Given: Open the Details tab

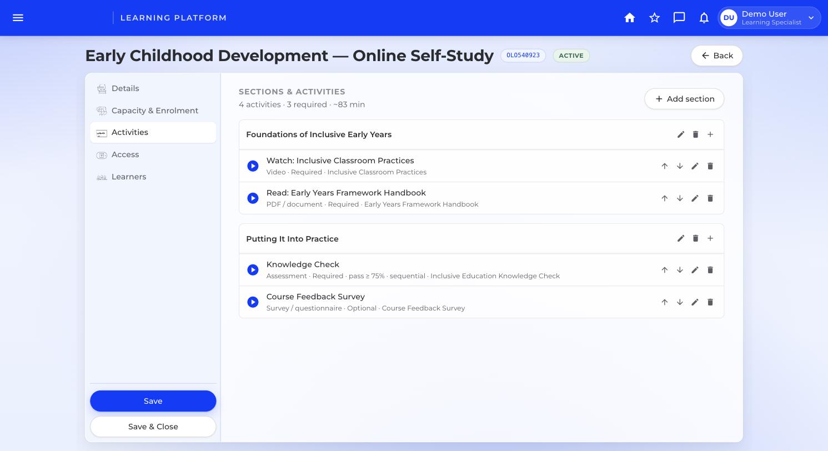Looking at the screenshot, I should (153, 88).
